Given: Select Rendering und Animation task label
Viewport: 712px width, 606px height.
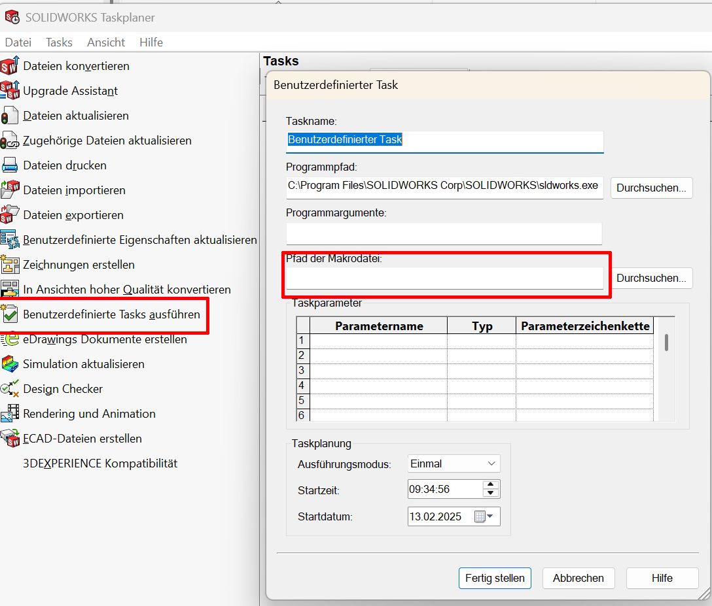Looking at the screenshot, I should pos(89,413).
